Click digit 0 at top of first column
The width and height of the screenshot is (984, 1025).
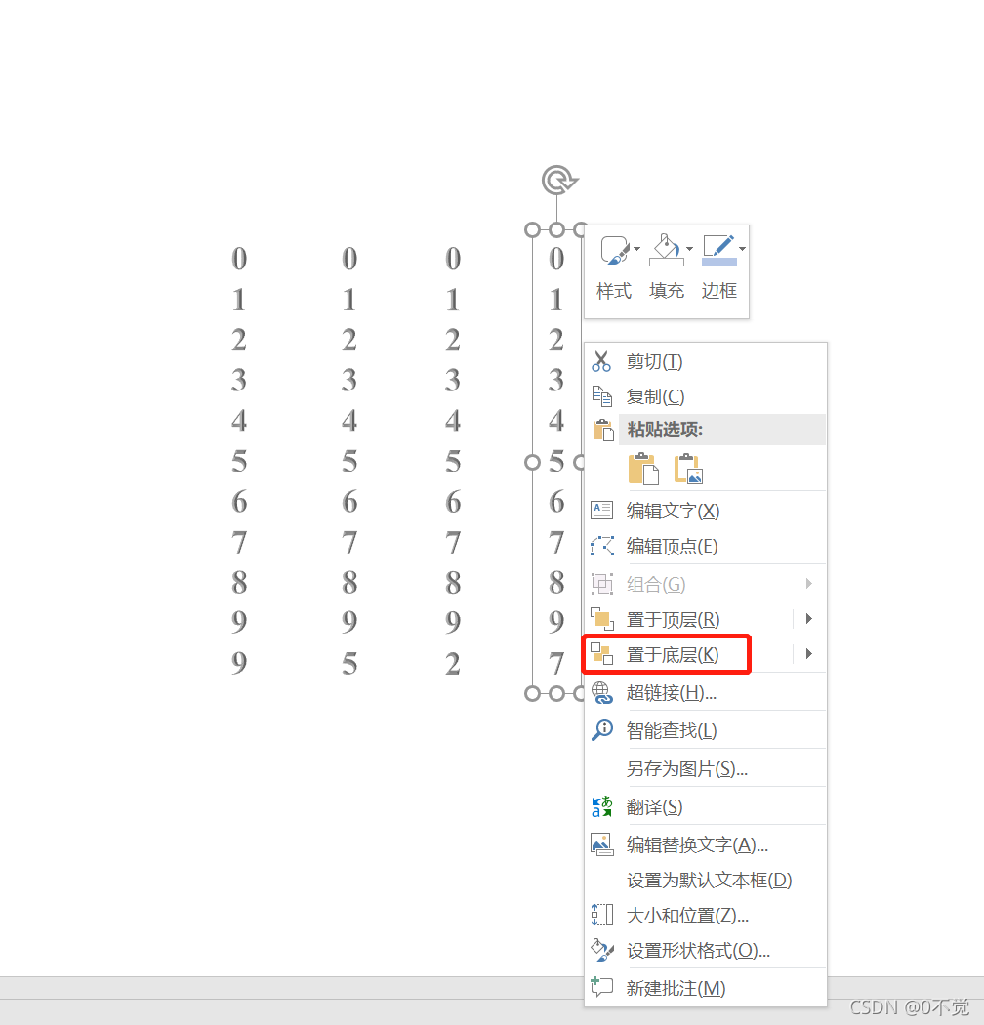pos(239,259)
